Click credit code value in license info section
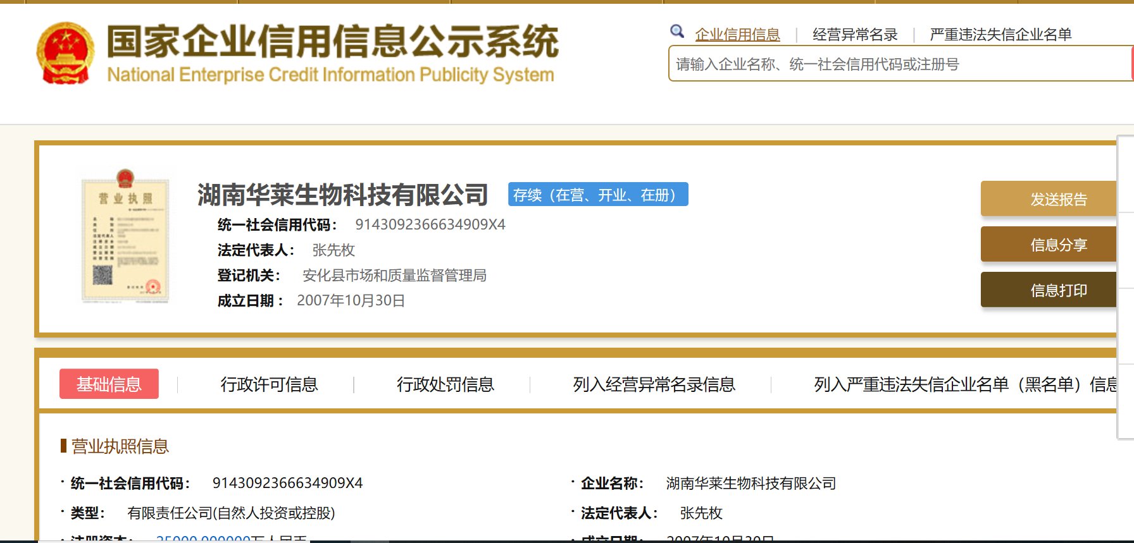The image size is (1134, 543). click(287, 483)
